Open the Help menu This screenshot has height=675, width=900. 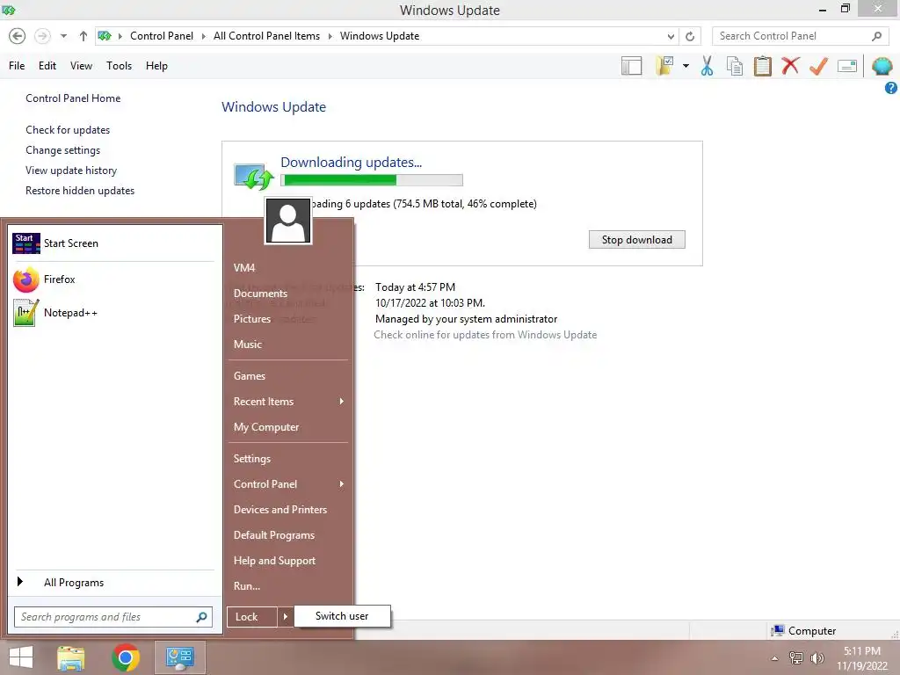click(156, 66)
